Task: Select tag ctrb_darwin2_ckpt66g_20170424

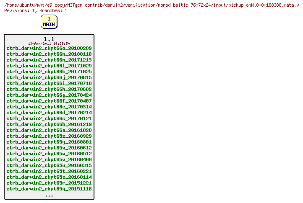Action: click(x=49, y=95)
